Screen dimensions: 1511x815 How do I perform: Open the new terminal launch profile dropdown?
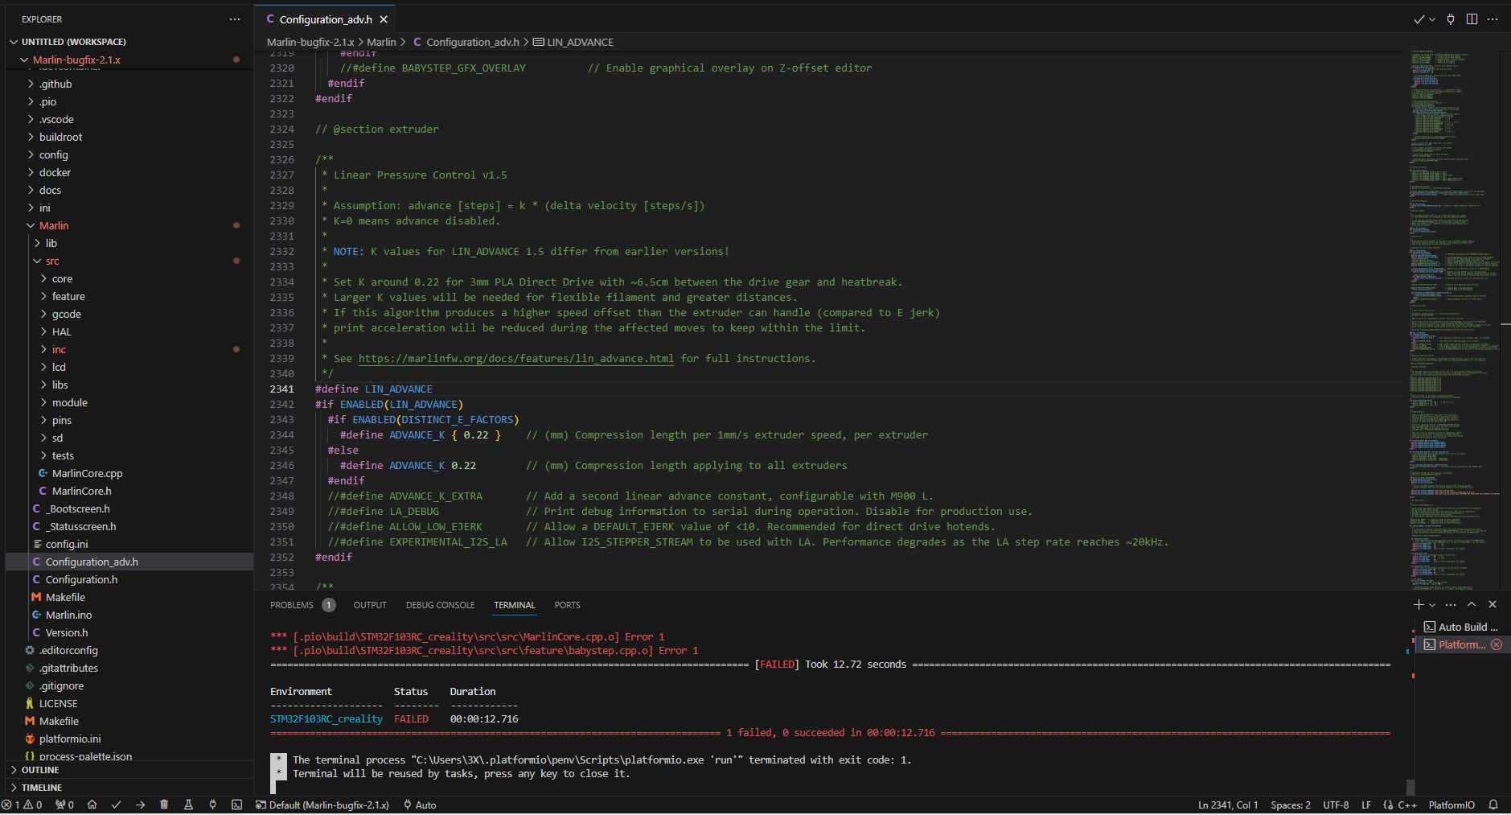[x=1432, y=605]
